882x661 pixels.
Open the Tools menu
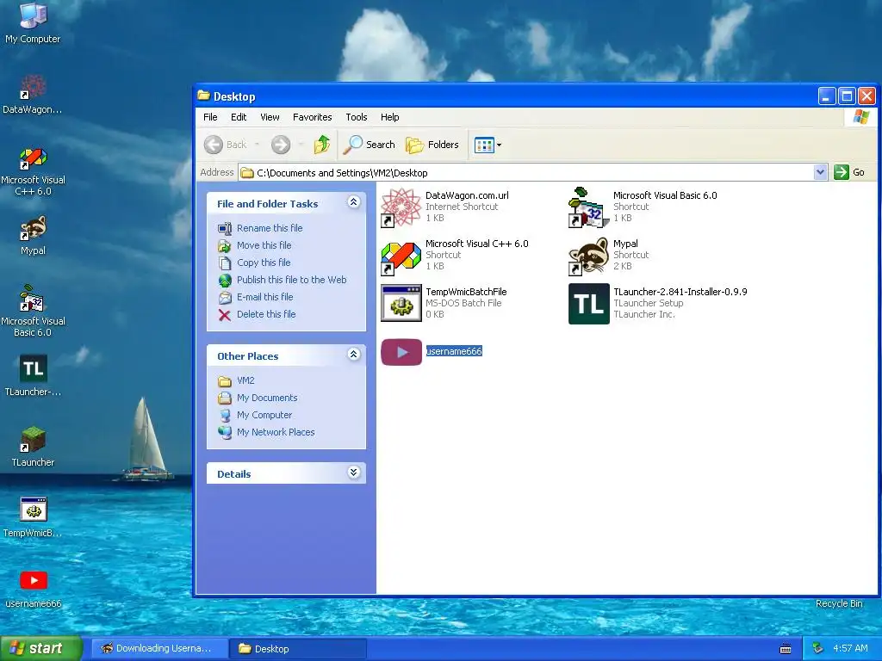click(x=357, y=117)
